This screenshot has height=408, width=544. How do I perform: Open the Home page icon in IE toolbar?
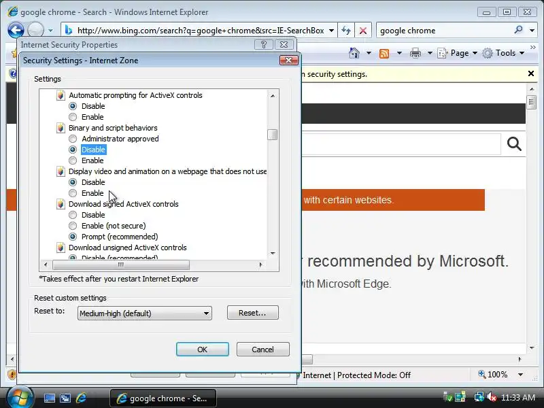354,53
